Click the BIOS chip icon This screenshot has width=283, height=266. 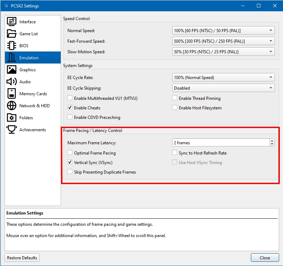12,46
